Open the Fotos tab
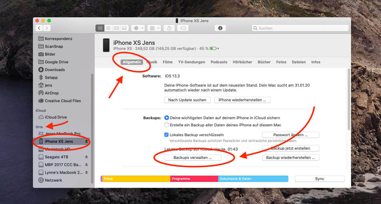The image size is (381, 204). [281, 62]
